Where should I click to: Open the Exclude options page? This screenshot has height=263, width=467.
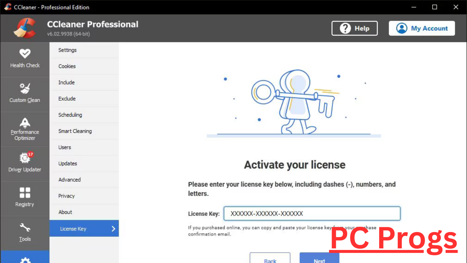84,99
